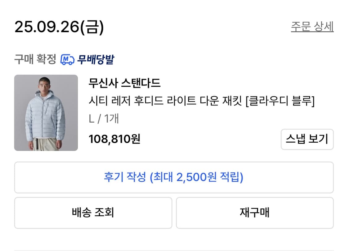Image resolution: width=348 pixels, height=251 pixels.
Task: Tap the 무배당발 free shipping label text
Action: tap(96, 59)
